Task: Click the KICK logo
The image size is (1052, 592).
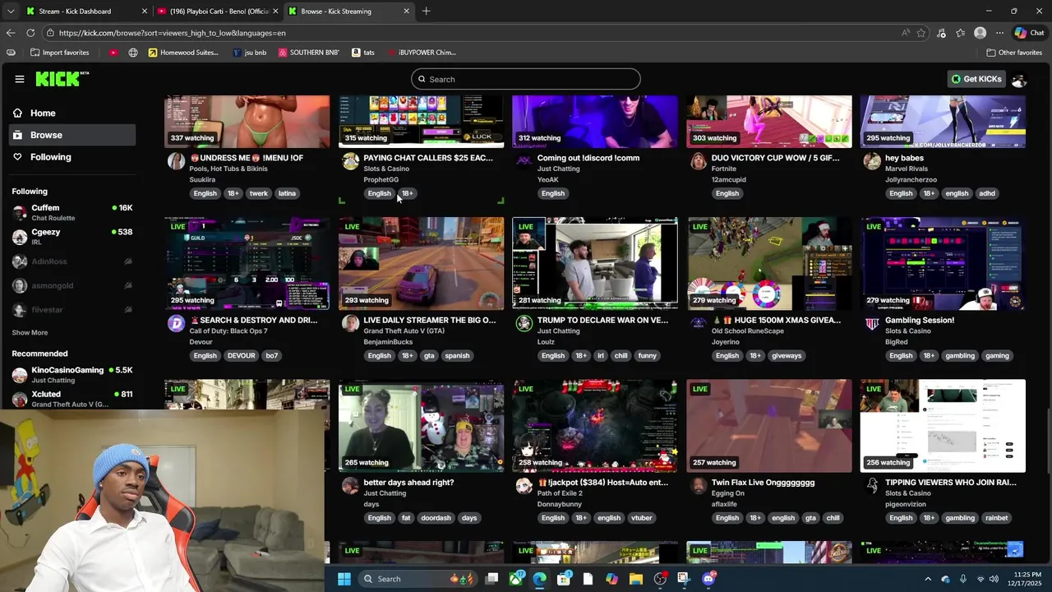Action: 62,79
